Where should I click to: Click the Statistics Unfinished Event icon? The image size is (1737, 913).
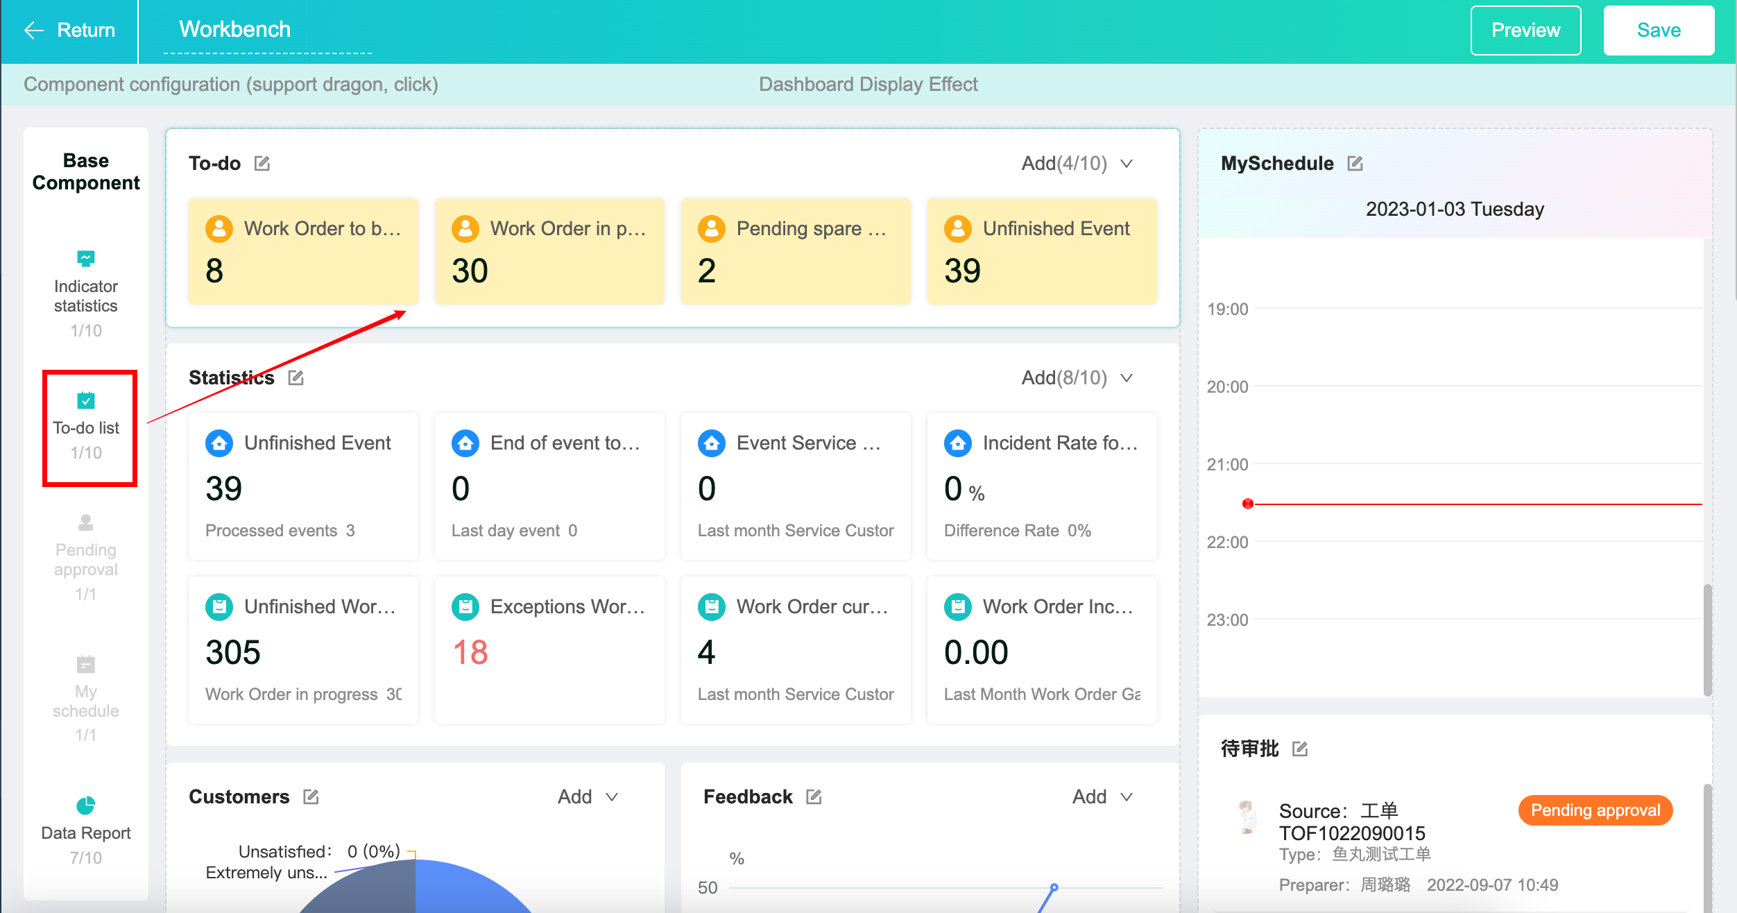tap(219, 443)
